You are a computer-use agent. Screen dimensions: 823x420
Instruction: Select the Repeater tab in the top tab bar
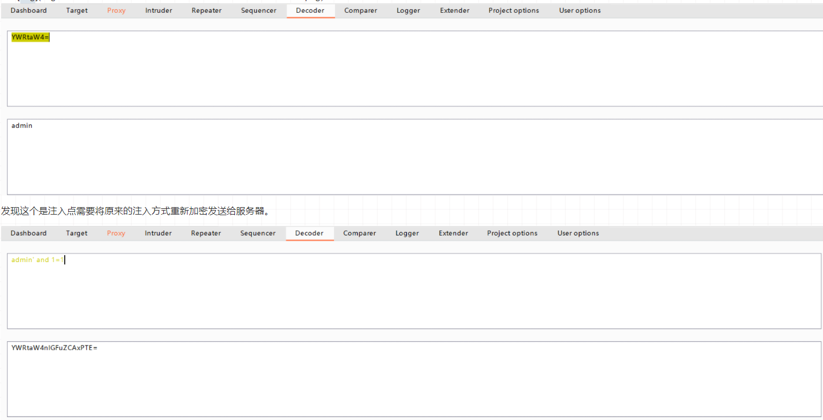207,10
